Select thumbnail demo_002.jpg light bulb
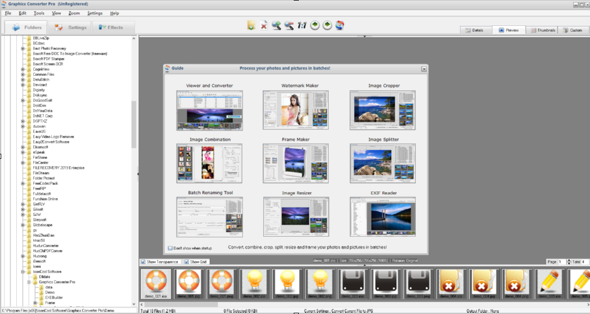 point(287,284)
